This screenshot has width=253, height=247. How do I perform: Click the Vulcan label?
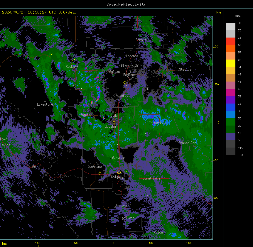coord(159,232)
